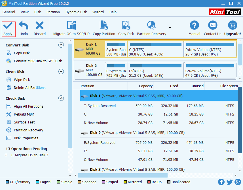
Task: Select E:System Reserved row in list
Action: tap(159, 143)
